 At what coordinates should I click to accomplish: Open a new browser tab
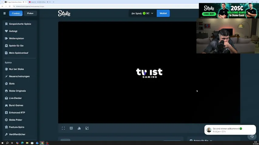tap(53, 2)
